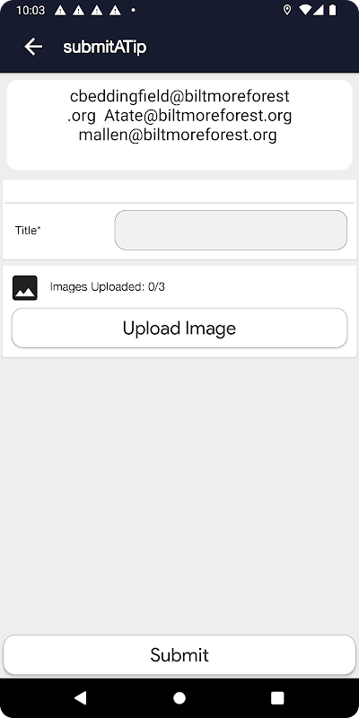Tap the Wi-Fi signal status icon
This screenshot has height=718, width=359.
point(304,10)
